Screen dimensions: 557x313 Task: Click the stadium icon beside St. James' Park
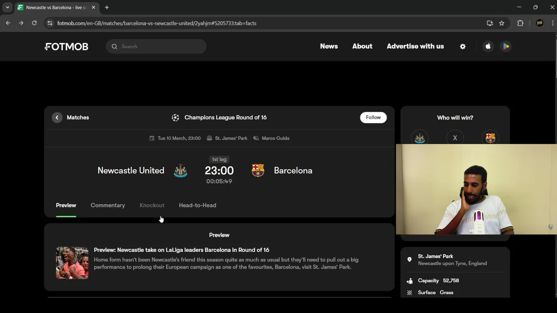pyautogui.click(x=209, y=138)
